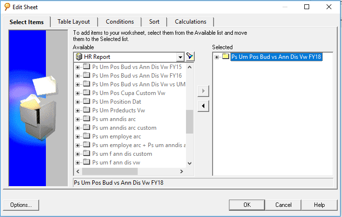The width and height of the screenshot is (342, 217).
Task: Open the HR Report dropdown arrow
Action: pyautogui.click(x=180, y=57)
